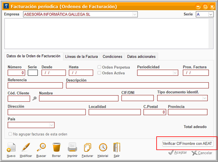Expand the País dropdown
This screenshot has height=162, width=218.
tap(51, 125)
